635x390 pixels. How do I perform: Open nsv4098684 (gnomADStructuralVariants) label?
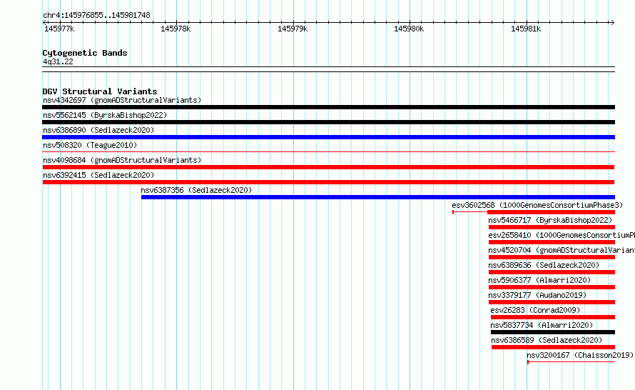[x=122, y=160]
